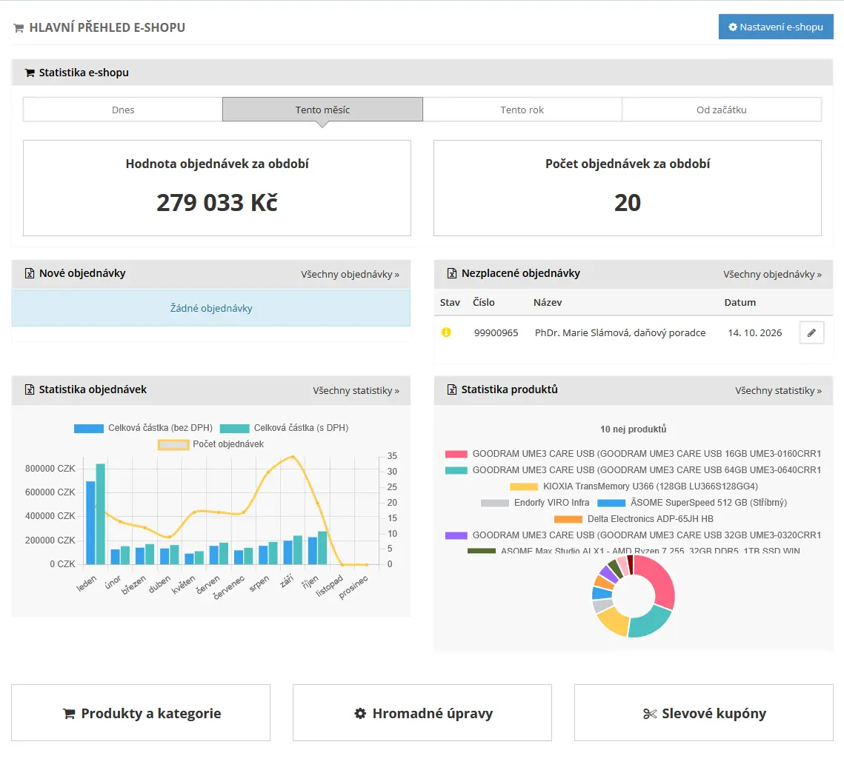This screenshot has width=844, height=773.
Task: Click the document icon beside Statistika objednávek
Action: (30, 389)
